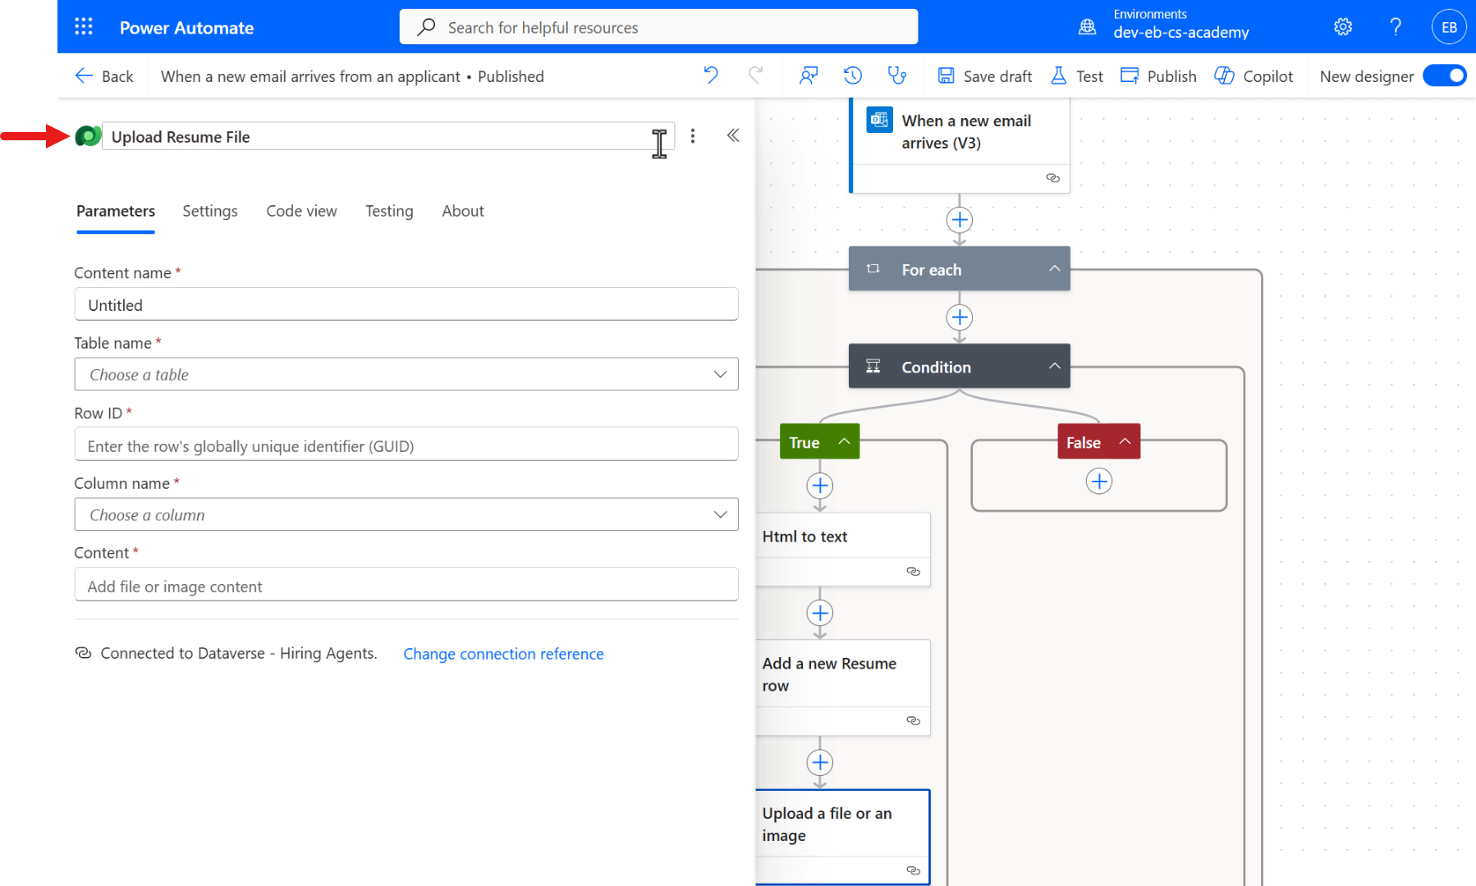1476x886 pixels.
Task: Open the three-dot more options menu
Action: [x=693, y=135]
